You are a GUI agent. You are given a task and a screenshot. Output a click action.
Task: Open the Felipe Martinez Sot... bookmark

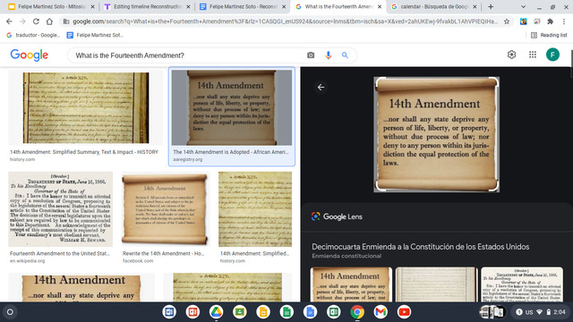coord(95,35)
